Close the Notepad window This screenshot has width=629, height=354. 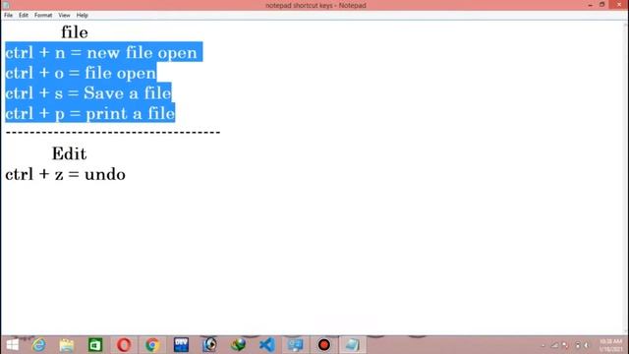(618, 5)
